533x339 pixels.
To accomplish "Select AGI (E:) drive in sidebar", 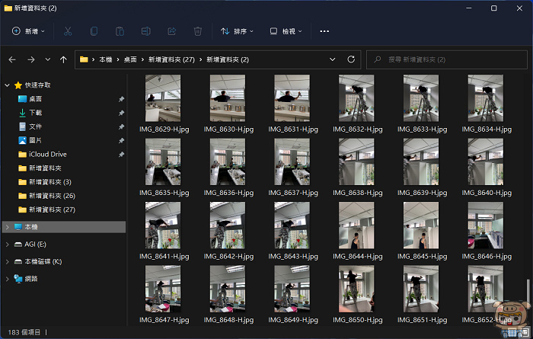I will click(x=35, y=244).
